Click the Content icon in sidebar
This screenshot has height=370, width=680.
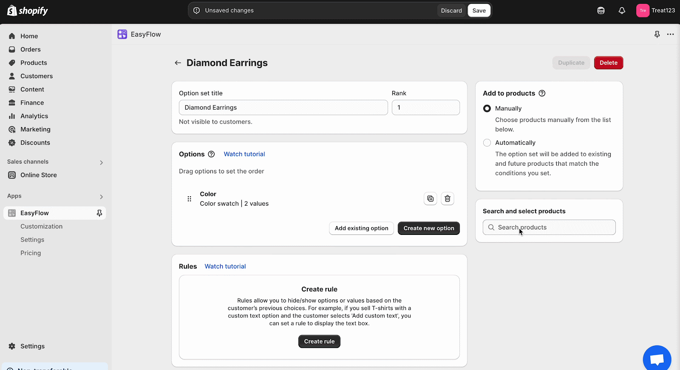12,89
